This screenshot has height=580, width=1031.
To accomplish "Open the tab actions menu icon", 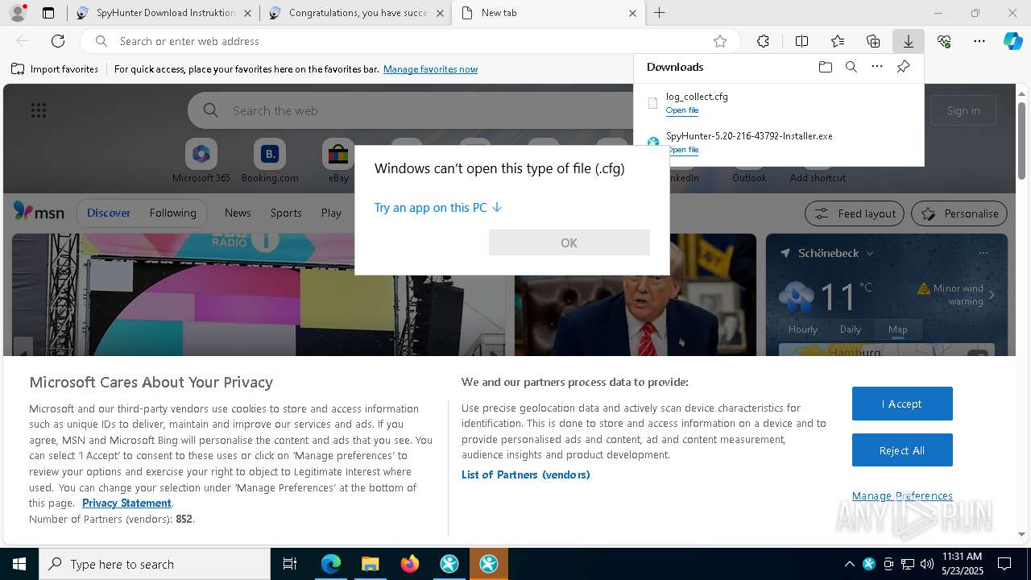I will coord(48,13).
